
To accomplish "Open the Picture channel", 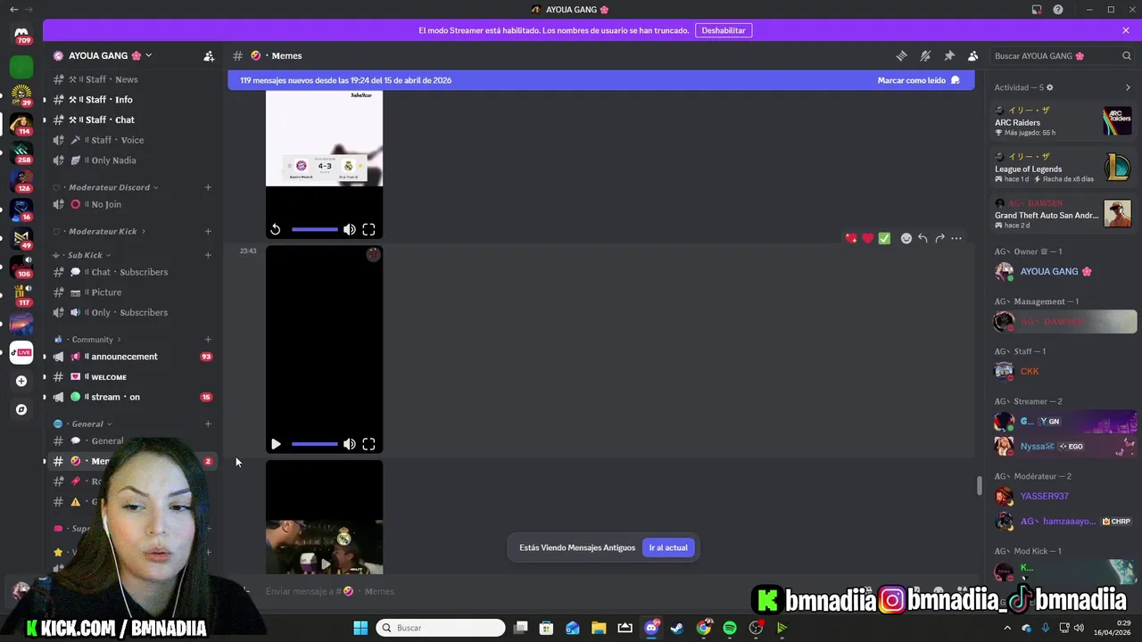I will 132,292.
